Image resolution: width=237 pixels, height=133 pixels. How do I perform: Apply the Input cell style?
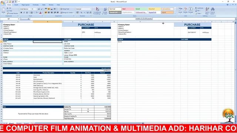(x=167, y=13)
